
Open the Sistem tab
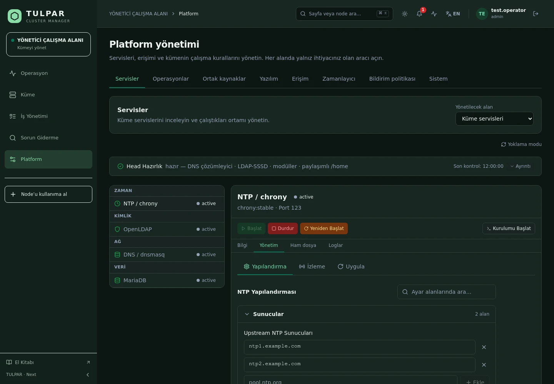(x=438, y=79)
